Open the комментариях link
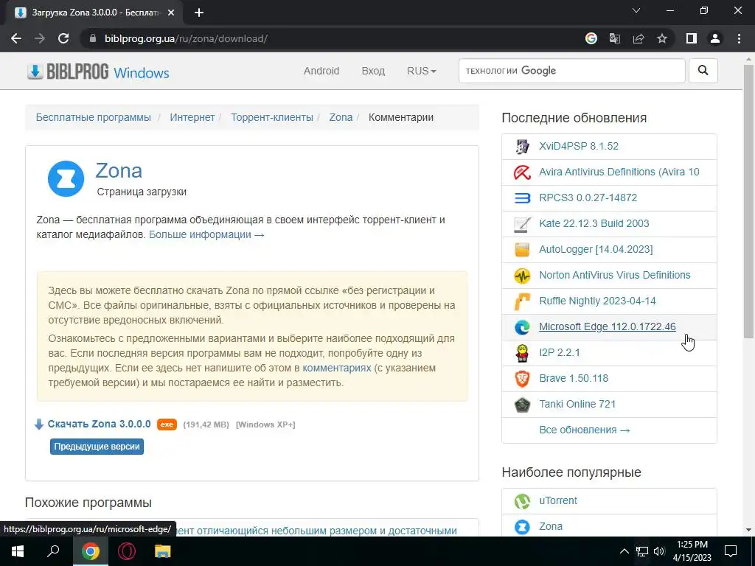Screen dimensions: 755x566 pos(336,368)
